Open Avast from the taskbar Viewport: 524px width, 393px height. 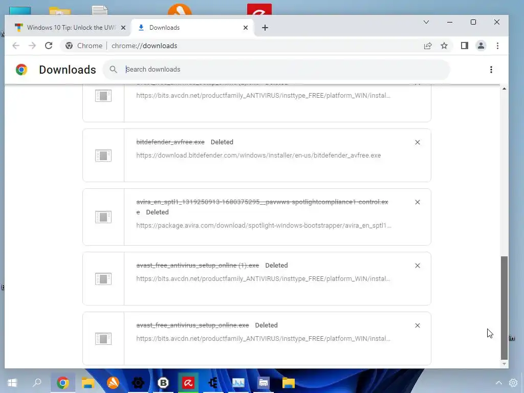click(113, 383)
